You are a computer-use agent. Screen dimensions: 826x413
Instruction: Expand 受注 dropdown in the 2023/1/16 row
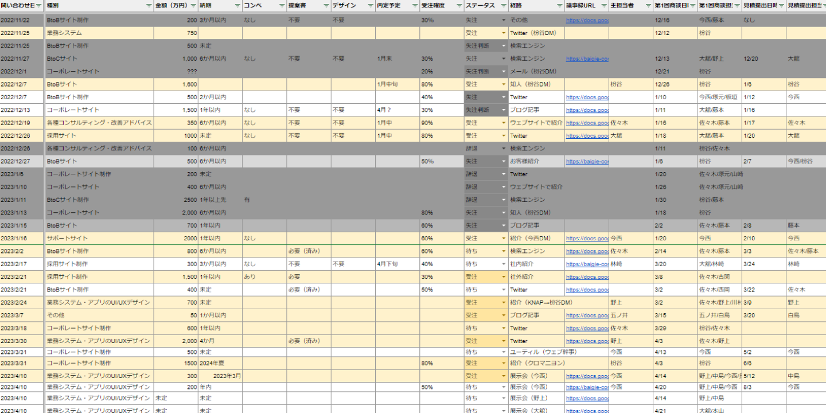coord(504,239)
